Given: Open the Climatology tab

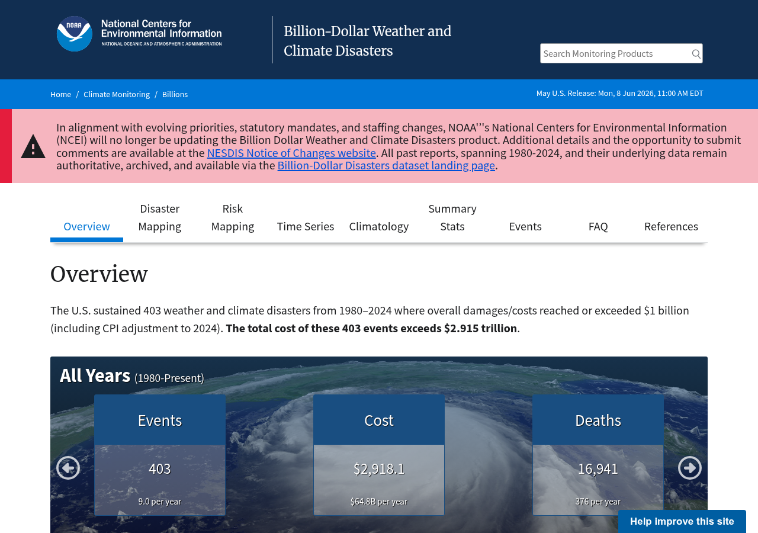Looking at the screenshot, I should (379, 226).
